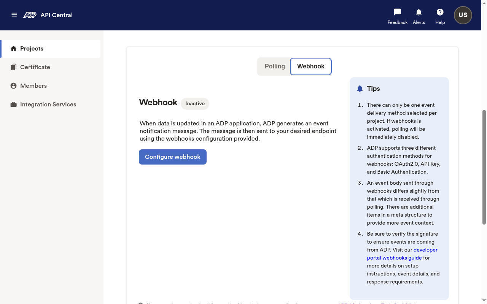Open Certificate section in sidebar
The image size is (487, 304).
point(51,67)
